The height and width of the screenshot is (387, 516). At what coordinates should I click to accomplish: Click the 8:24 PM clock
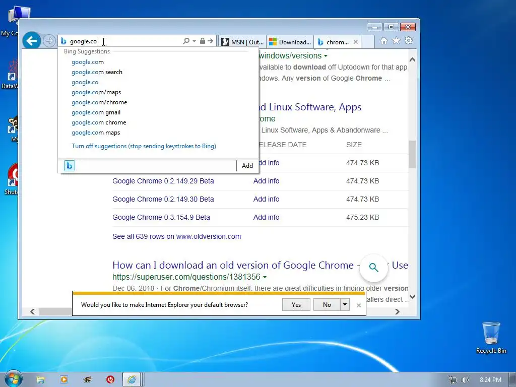[490, 380]
